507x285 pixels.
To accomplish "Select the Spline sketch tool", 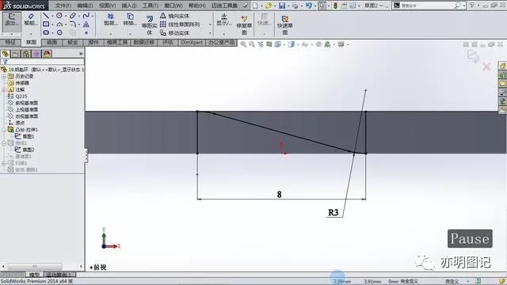I will point(86,16).
